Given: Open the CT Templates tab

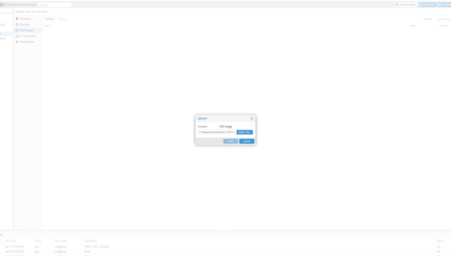Looking at the screenshot, I should pyautogui.click(x=28, y=36).
